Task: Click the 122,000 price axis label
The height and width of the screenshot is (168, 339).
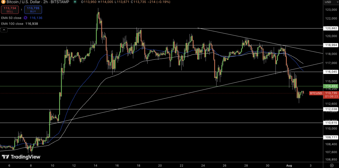Action: coord(331,19)
